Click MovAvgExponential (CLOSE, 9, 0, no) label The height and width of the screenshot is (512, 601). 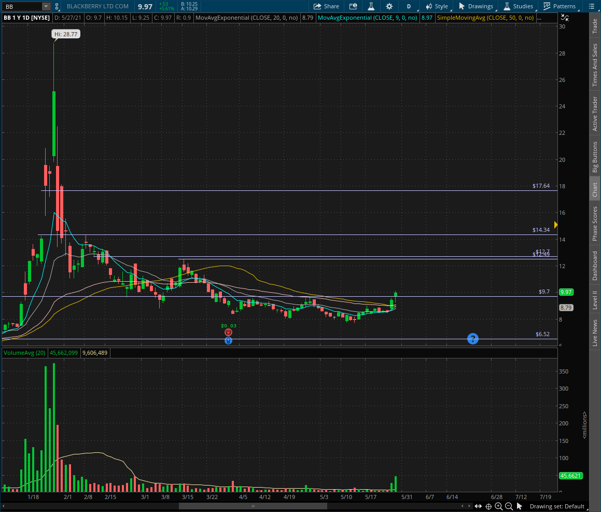coord(367,18)
